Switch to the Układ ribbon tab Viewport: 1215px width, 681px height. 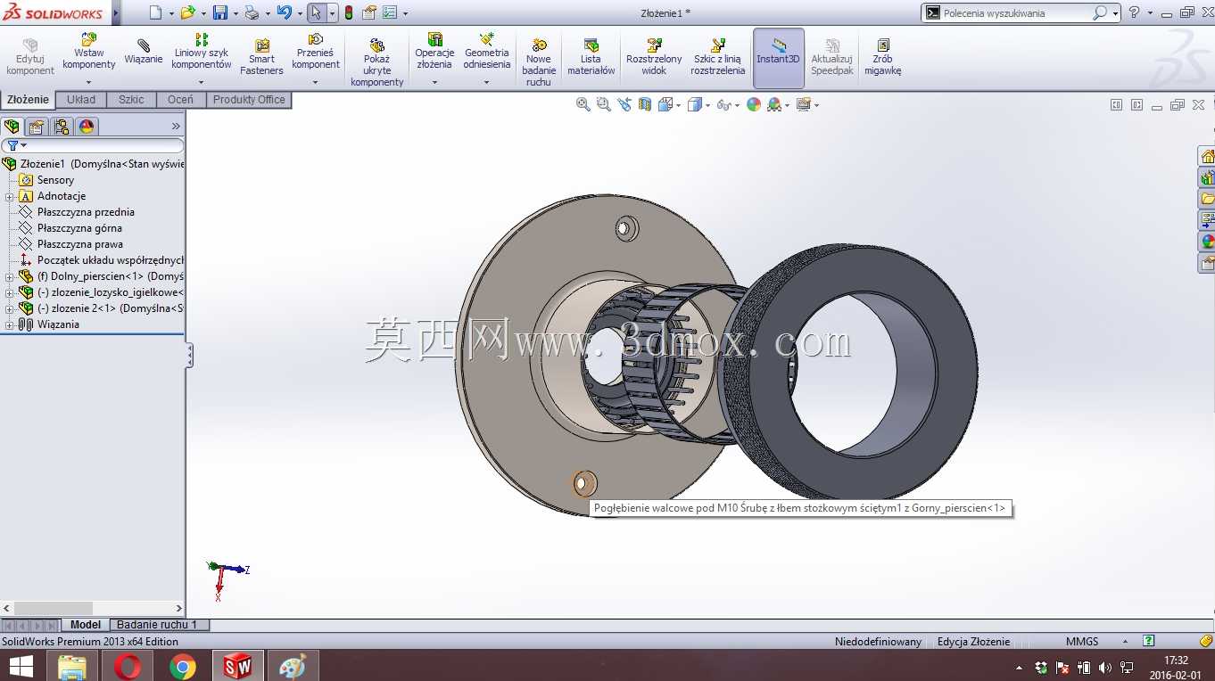[81, 100]
